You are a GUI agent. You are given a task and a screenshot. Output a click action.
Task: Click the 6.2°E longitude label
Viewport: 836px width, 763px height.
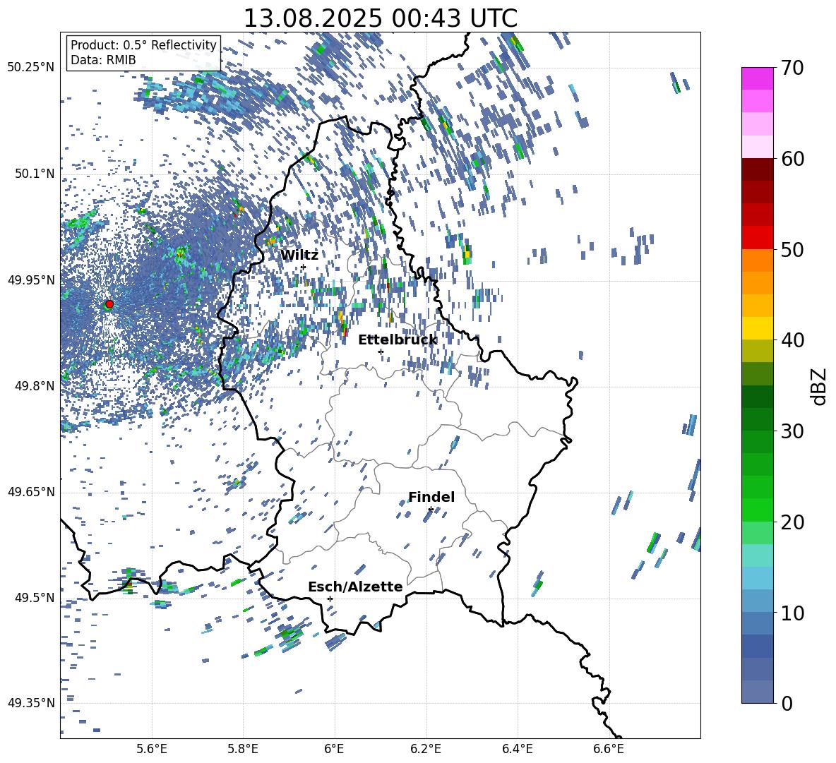click(x=426, y=749)
